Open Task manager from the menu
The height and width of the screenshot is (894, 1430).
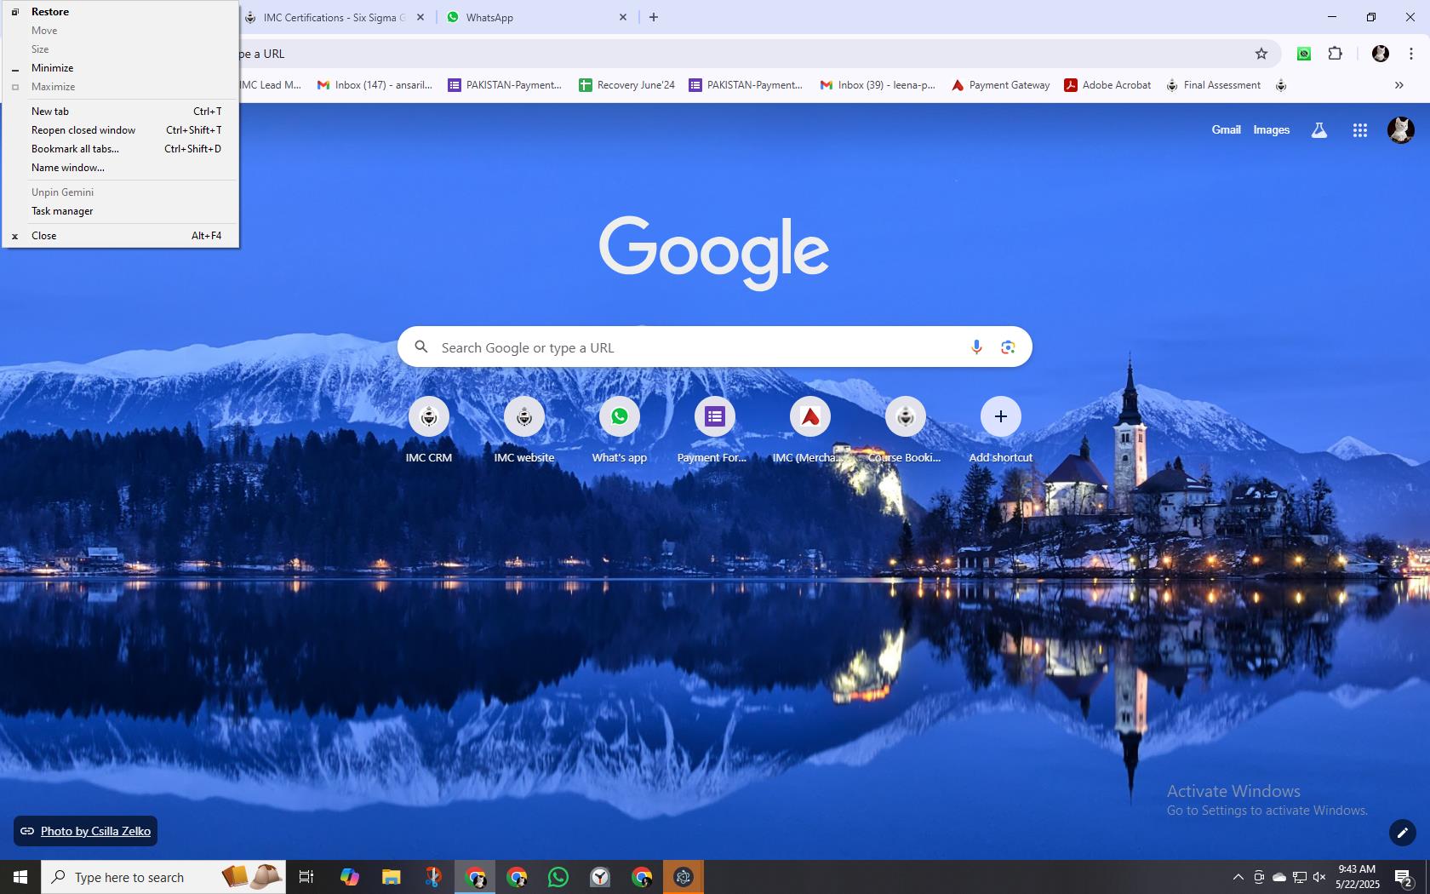[x=120, y=211]
